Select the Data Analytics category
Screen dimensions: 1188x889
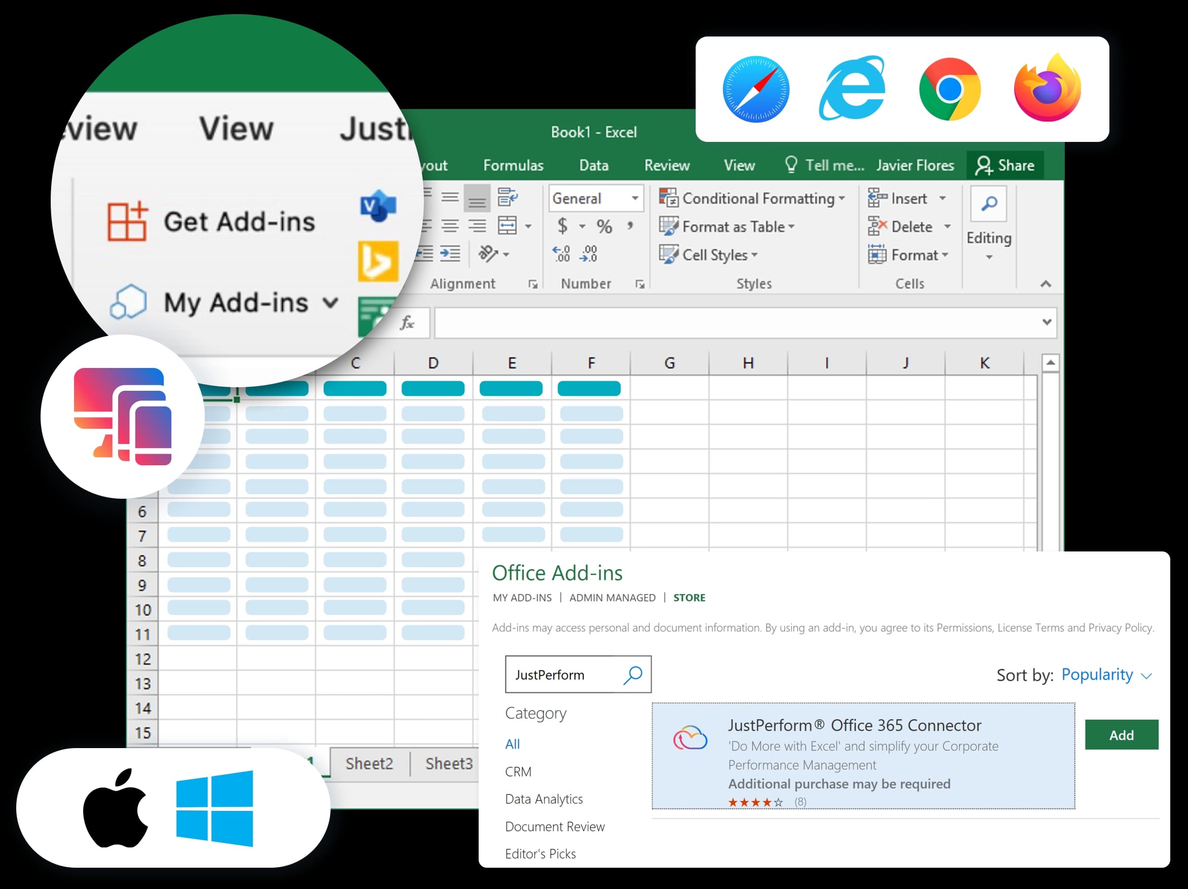544,799
